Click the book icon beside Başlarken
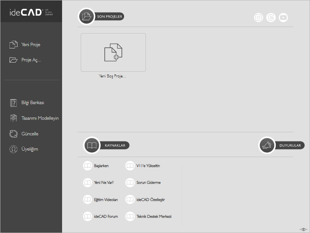 coord(88,166)
